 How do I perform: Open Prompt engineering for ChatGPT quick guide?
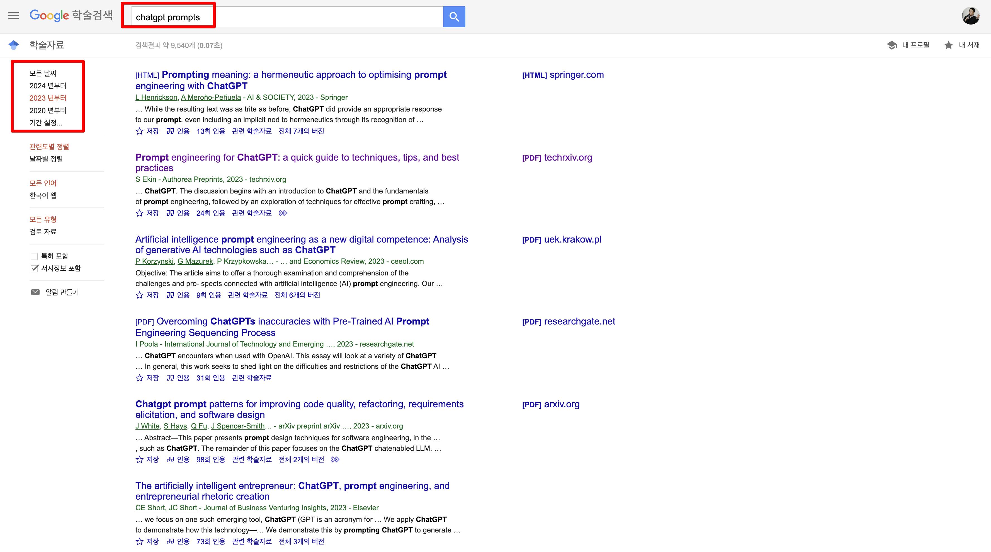[x=297, y=163]
